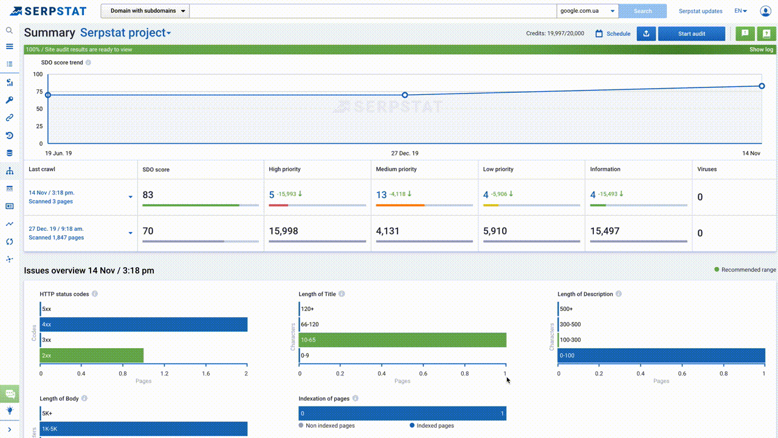Expand the 14 Nov crawl row arrow

coord(130,197)
